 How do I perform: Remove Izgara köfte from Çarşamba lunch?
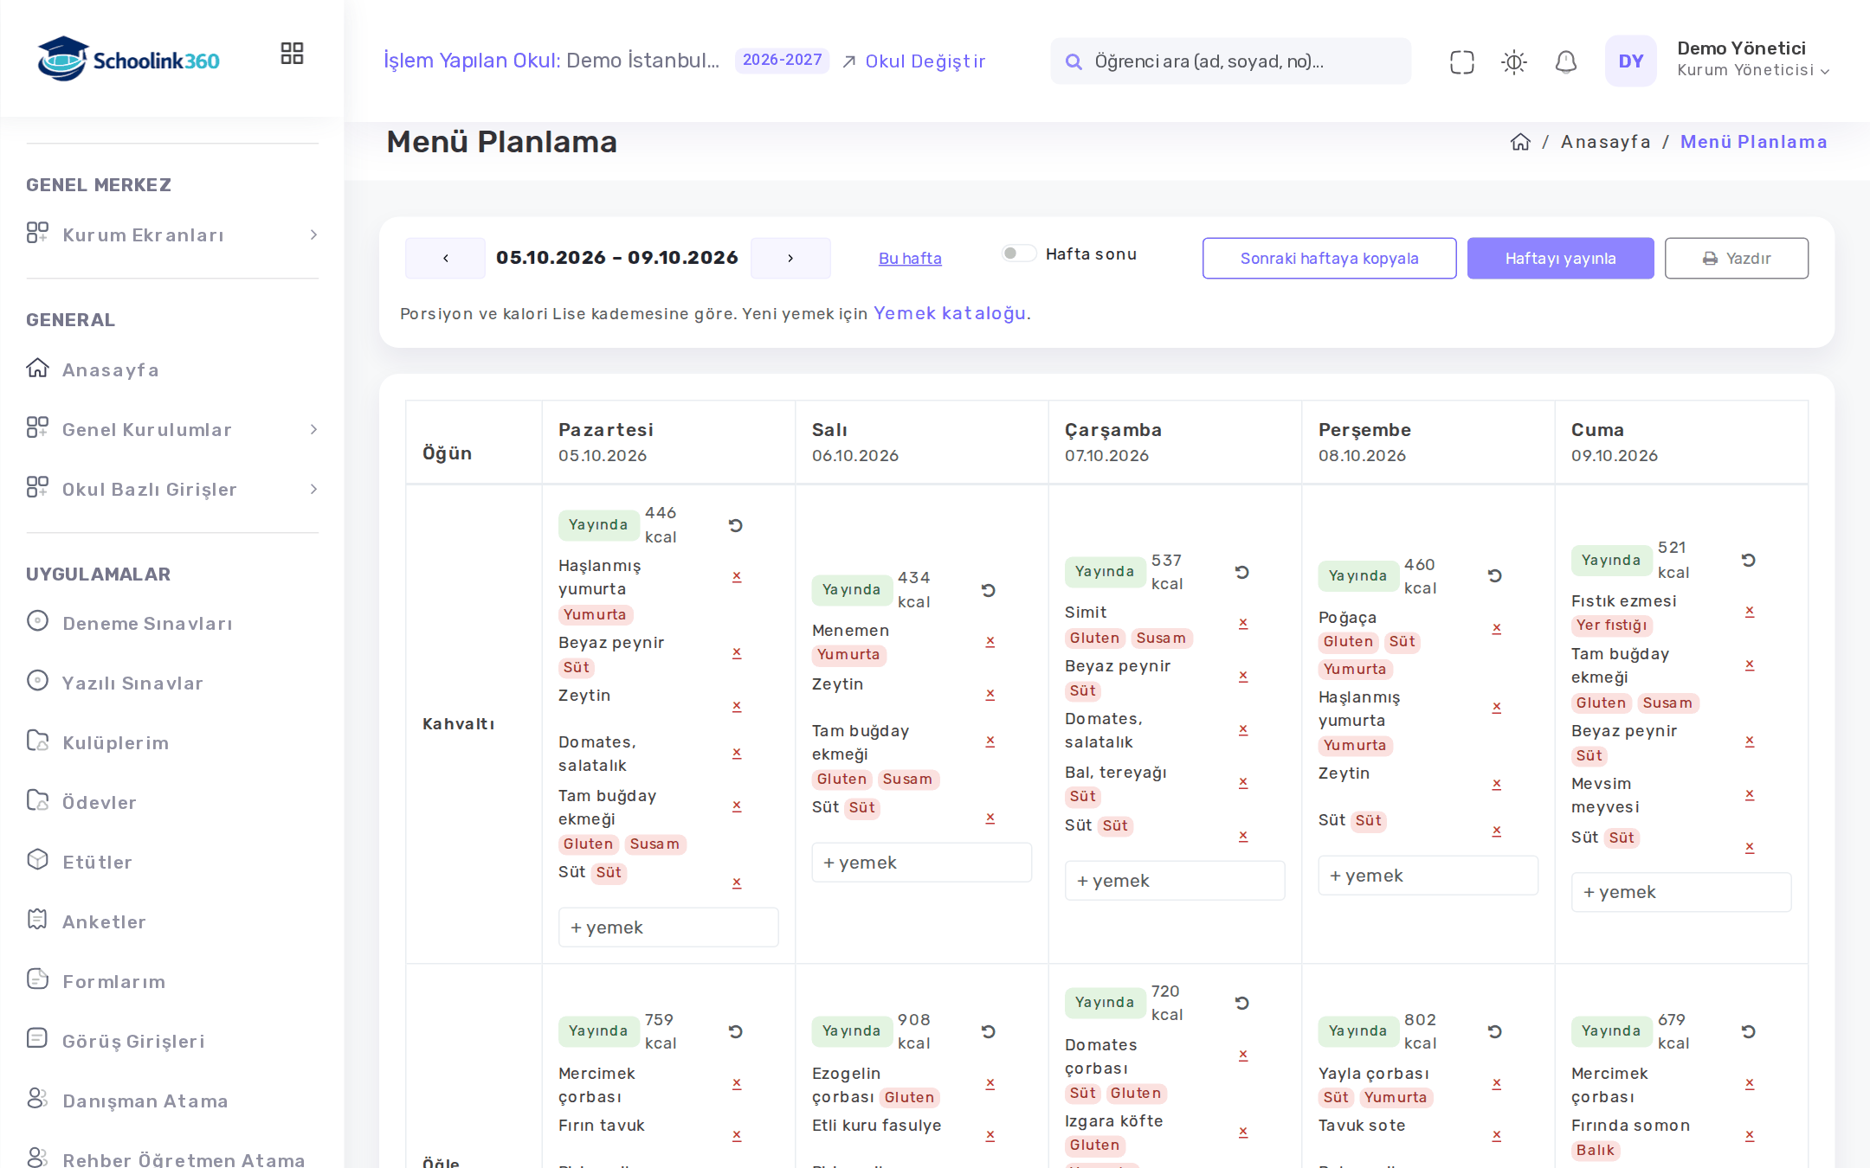[1242, 1132]
